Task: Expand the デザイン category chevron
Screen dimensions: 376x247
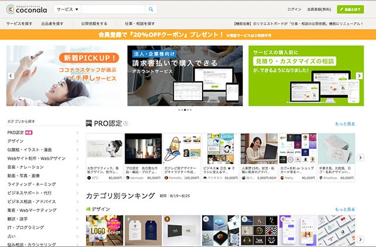Action: coord(78,141)
